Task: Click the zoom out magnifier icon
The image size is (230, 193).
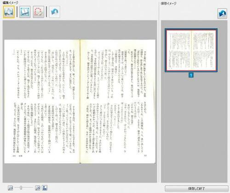Action: [x=10, y=188]
